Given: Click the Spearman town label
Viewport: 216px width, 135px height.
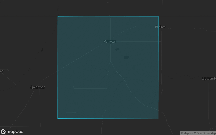Looking at the screenshot, I should [38, 87].
